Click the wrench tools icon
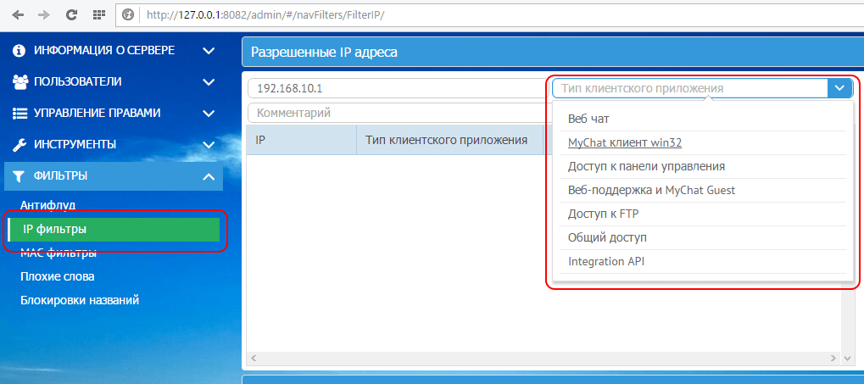Screen dimensions: 864x384 click(20, 145)
